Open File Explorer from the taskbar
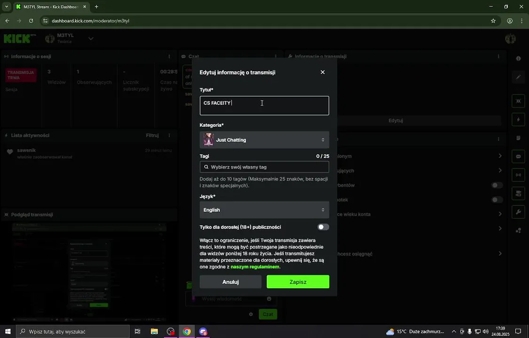 pos(154,331)
